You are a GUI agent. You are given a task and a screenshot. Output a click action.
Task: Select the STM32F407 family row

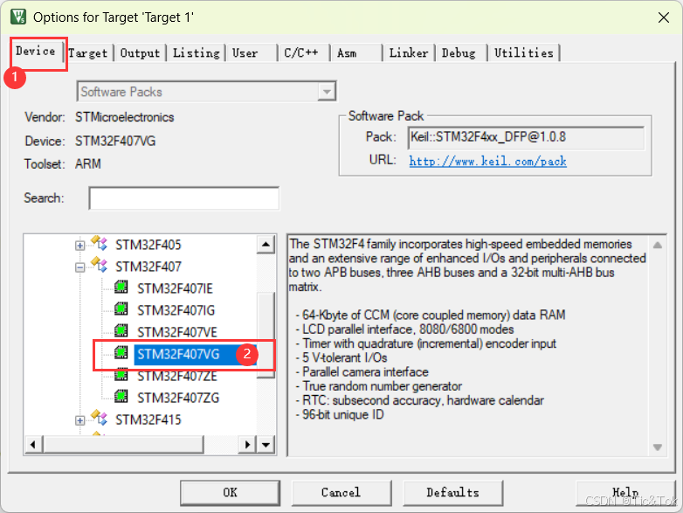(148, 267)
